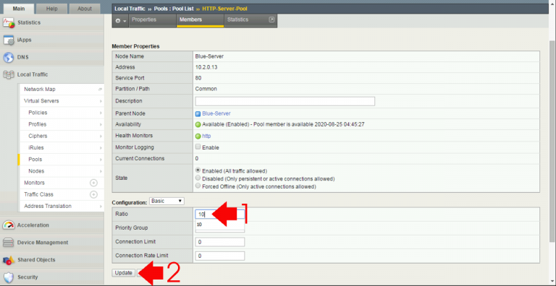Expand the Pools submenu arrow
The width and height of the screenshot is (556, 286).
coord(101,160)
